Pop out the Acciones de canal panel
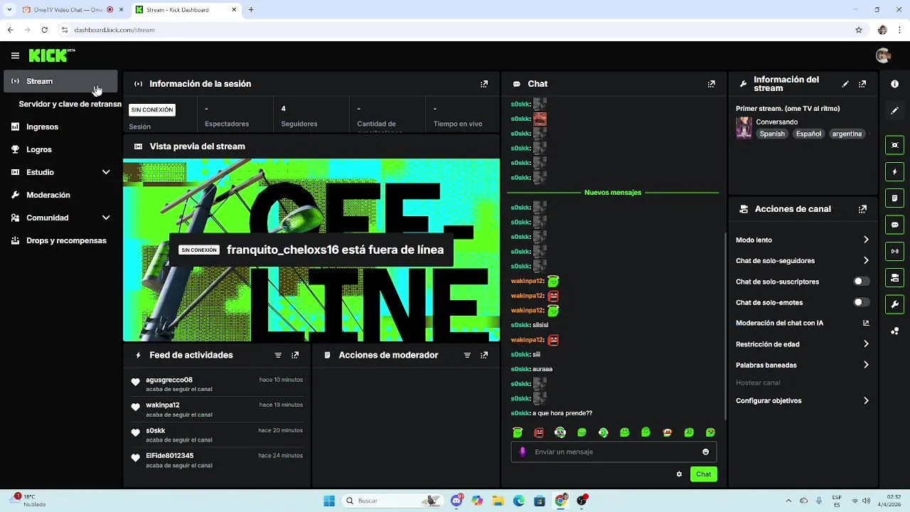This screenshot has width=910, height=512. tap(862, 209)
